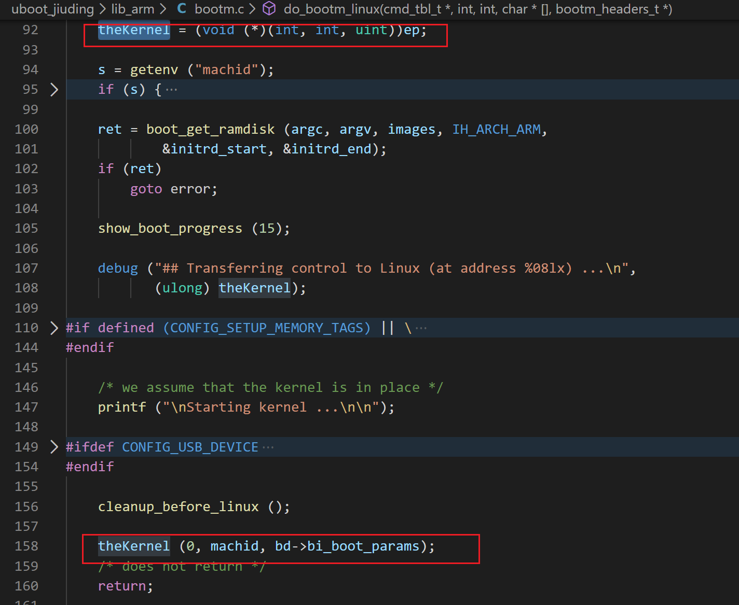Click the 'return' keyword on line 160

pos(122,586)
